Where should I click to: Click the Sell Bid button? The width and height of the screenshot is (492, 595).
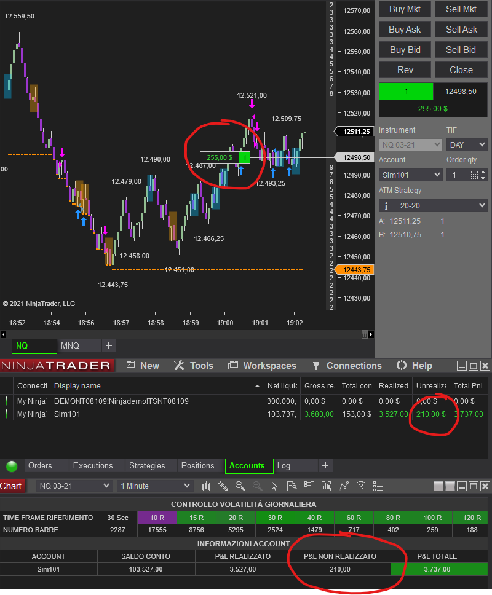pyautogui.click(x=461, y=50)
